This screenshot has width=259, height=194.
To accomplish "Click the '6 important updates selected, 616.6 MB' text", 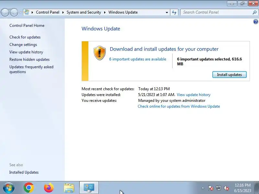I will tap(209, 61).
